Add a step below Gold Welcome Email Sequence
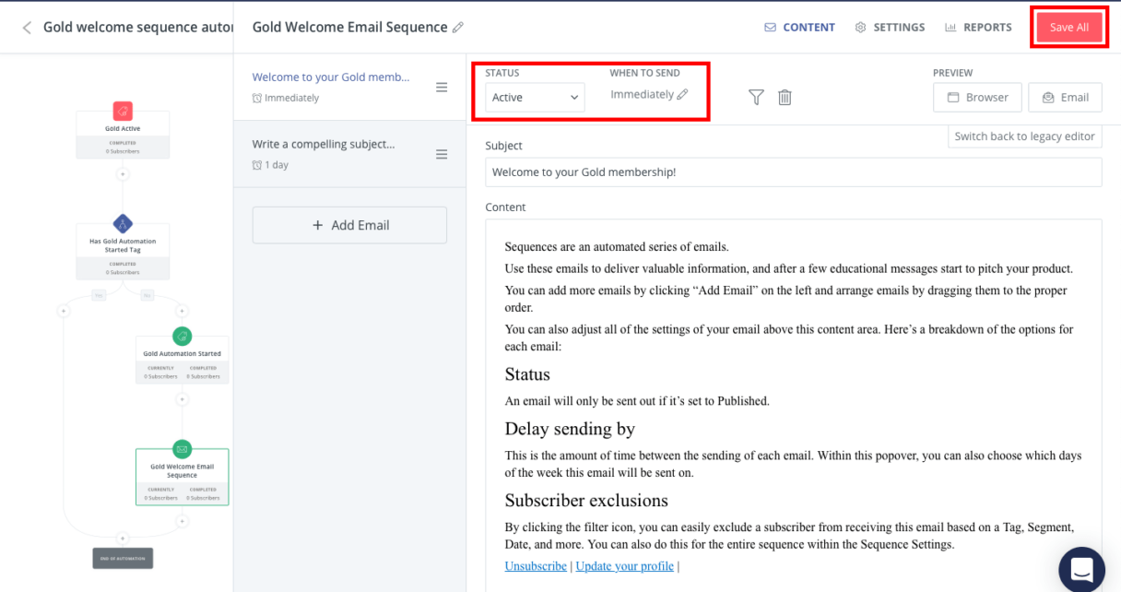This screenshot has height=592, width=1121. coord(183,521)
